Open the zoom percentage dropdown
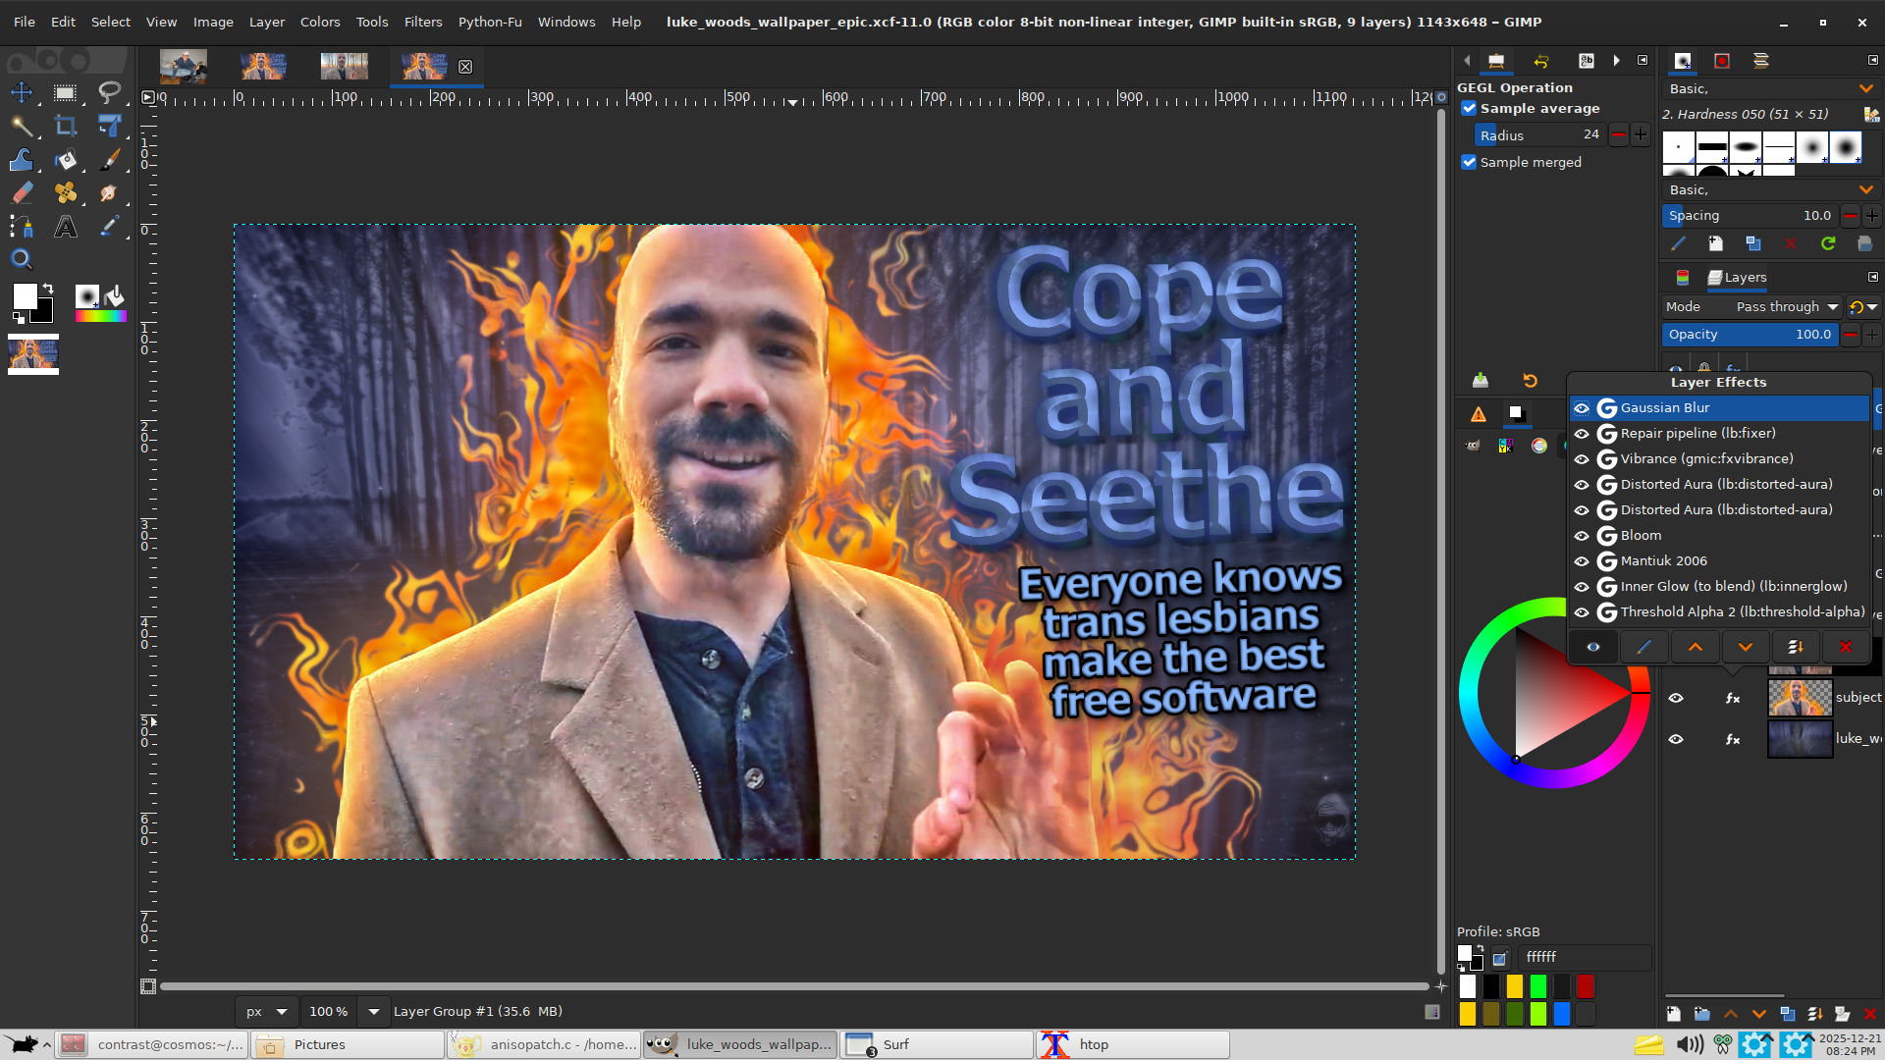This screenshot has height=1060, width=1885. click(373, 1012)
